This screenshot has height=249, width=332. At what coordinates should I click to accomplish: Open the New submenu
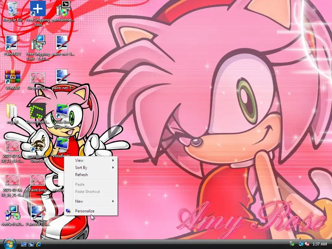[91, 201]
